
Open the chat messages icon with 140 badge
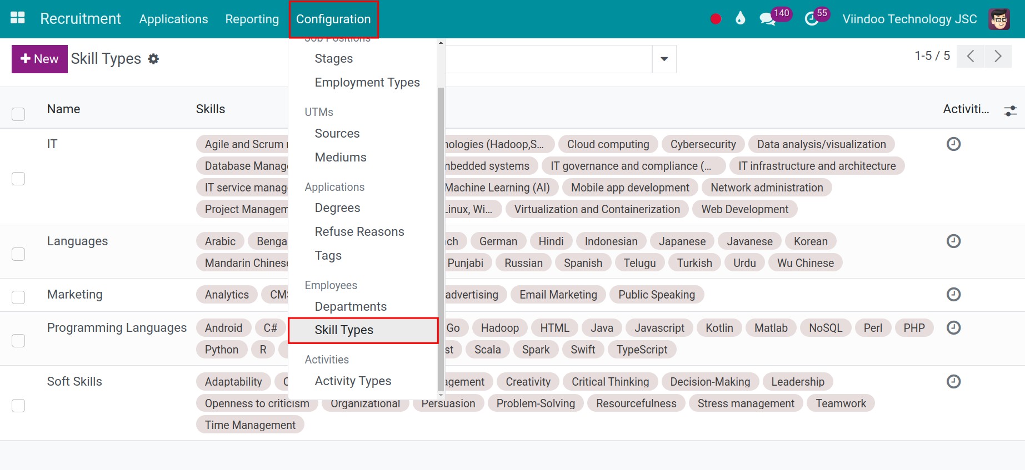(x=767, y=19)
